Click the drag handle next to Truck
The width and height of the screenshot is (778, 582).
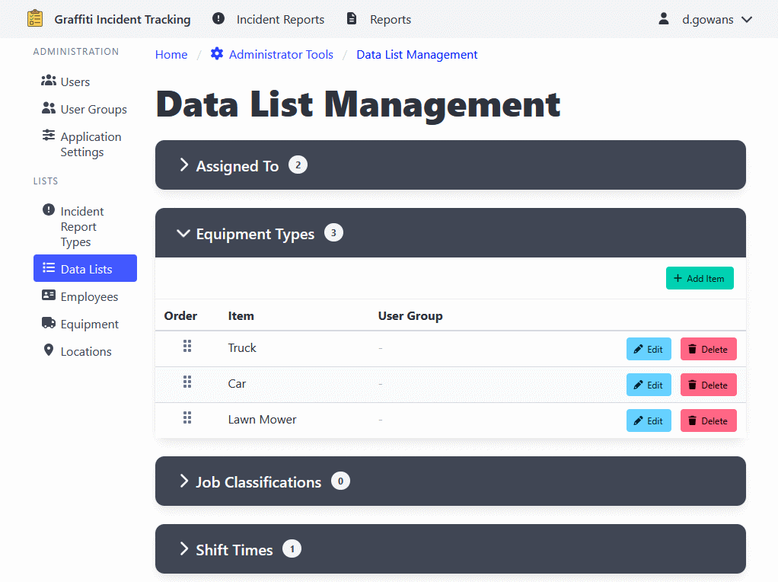click(187, 347)
